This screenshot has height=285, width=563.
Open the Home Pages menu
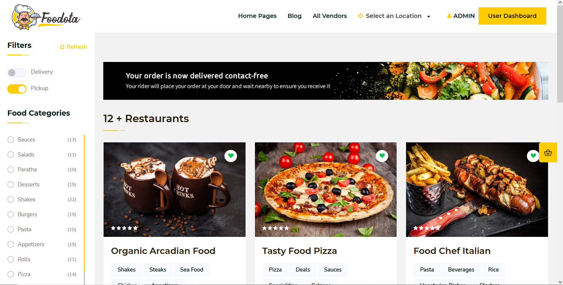[257, 16]
